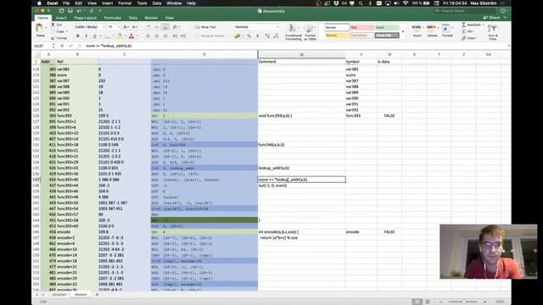Click the decrease indent icon
543x305 pixels.
pyautogui.click(x=175, y=36)
